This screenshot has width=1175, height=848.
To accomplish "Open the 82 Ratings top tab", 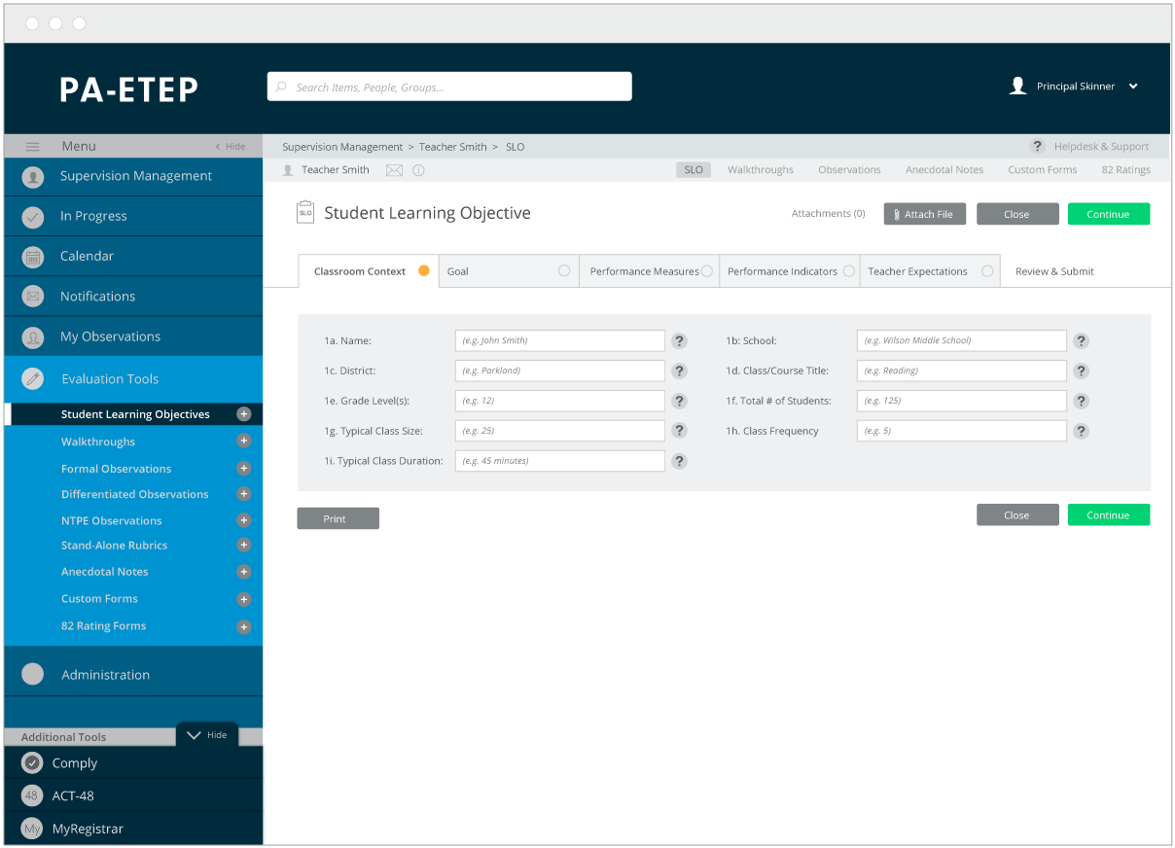I will pyautogui.click(x=1125, y=170).
